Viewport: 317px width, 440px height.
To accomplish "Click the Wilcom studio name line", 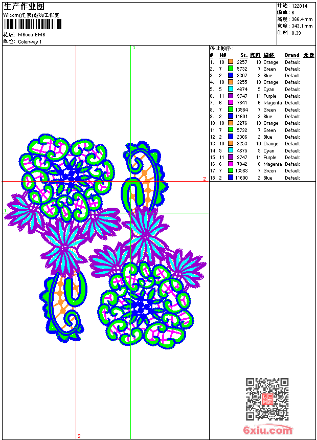I will click(31, 15).
